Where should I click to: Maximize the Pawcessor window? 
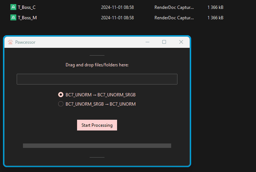(x=164, y=42)
